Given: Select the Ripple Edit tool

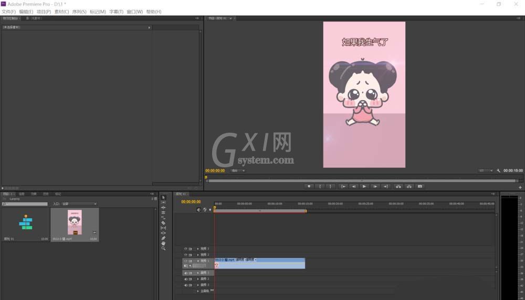Looking at the screenshot, I should pos(163,207).
